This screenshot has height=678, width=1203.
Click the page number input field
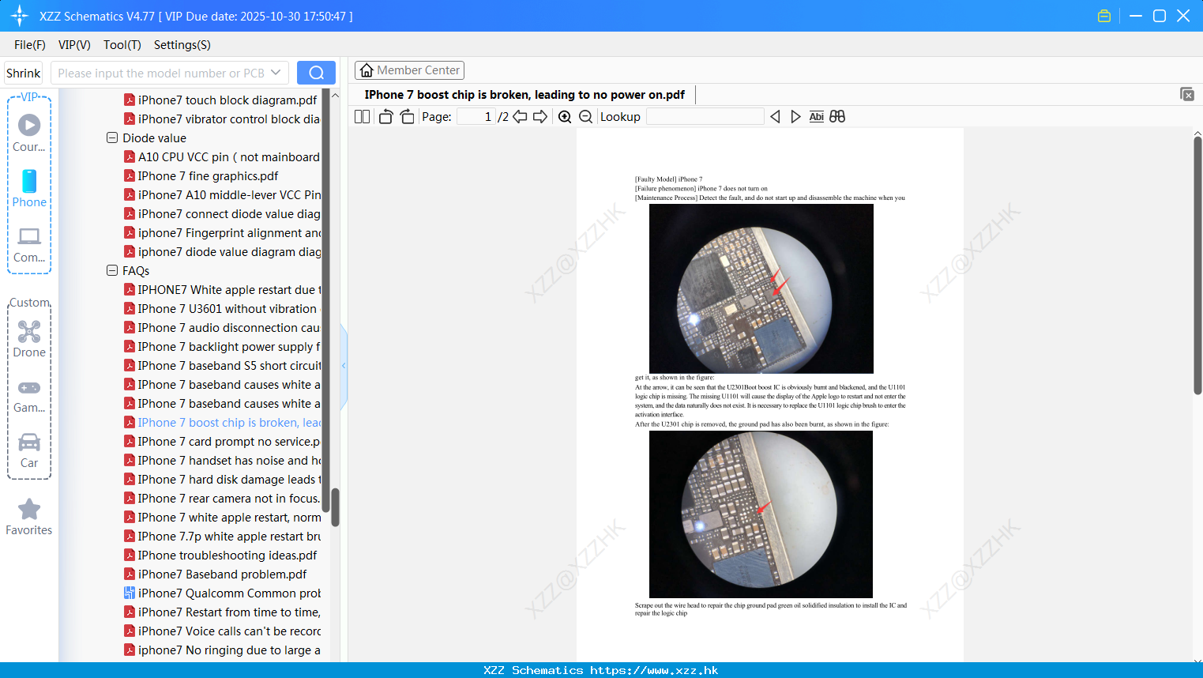coord(476,116)
